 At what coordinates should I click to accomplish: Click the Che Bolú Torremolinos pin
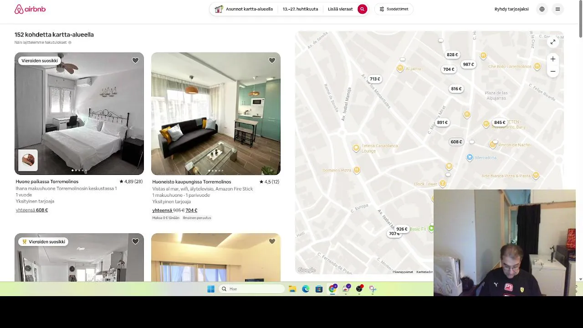tap(537, 67)
